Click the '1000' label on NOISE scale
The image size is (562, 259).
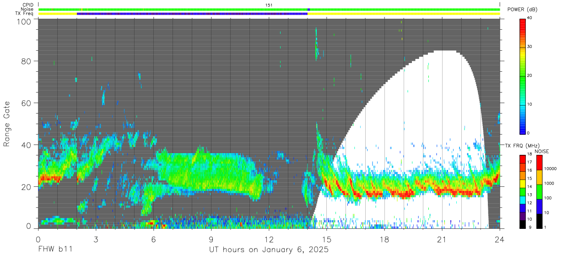click(x=550, y=184)
